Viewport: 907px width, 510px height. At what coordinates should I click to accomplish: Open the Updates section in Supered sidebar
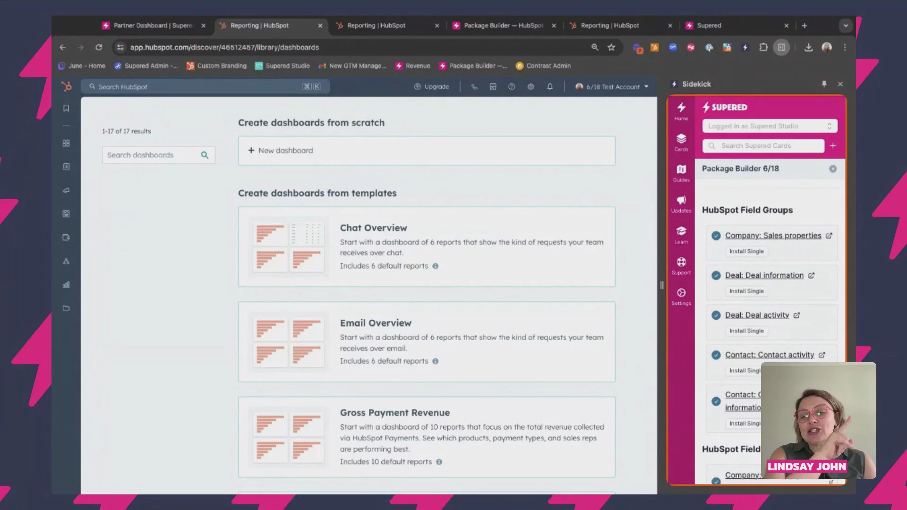click(x=681, y=204)
